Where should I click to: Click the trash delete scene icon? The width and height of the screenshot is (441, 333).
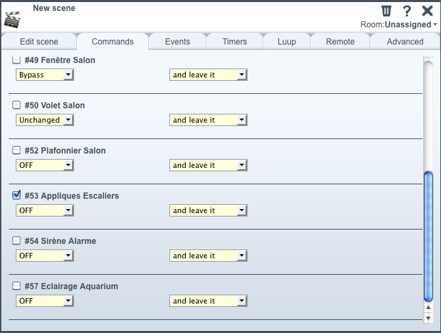click(386, 11)
